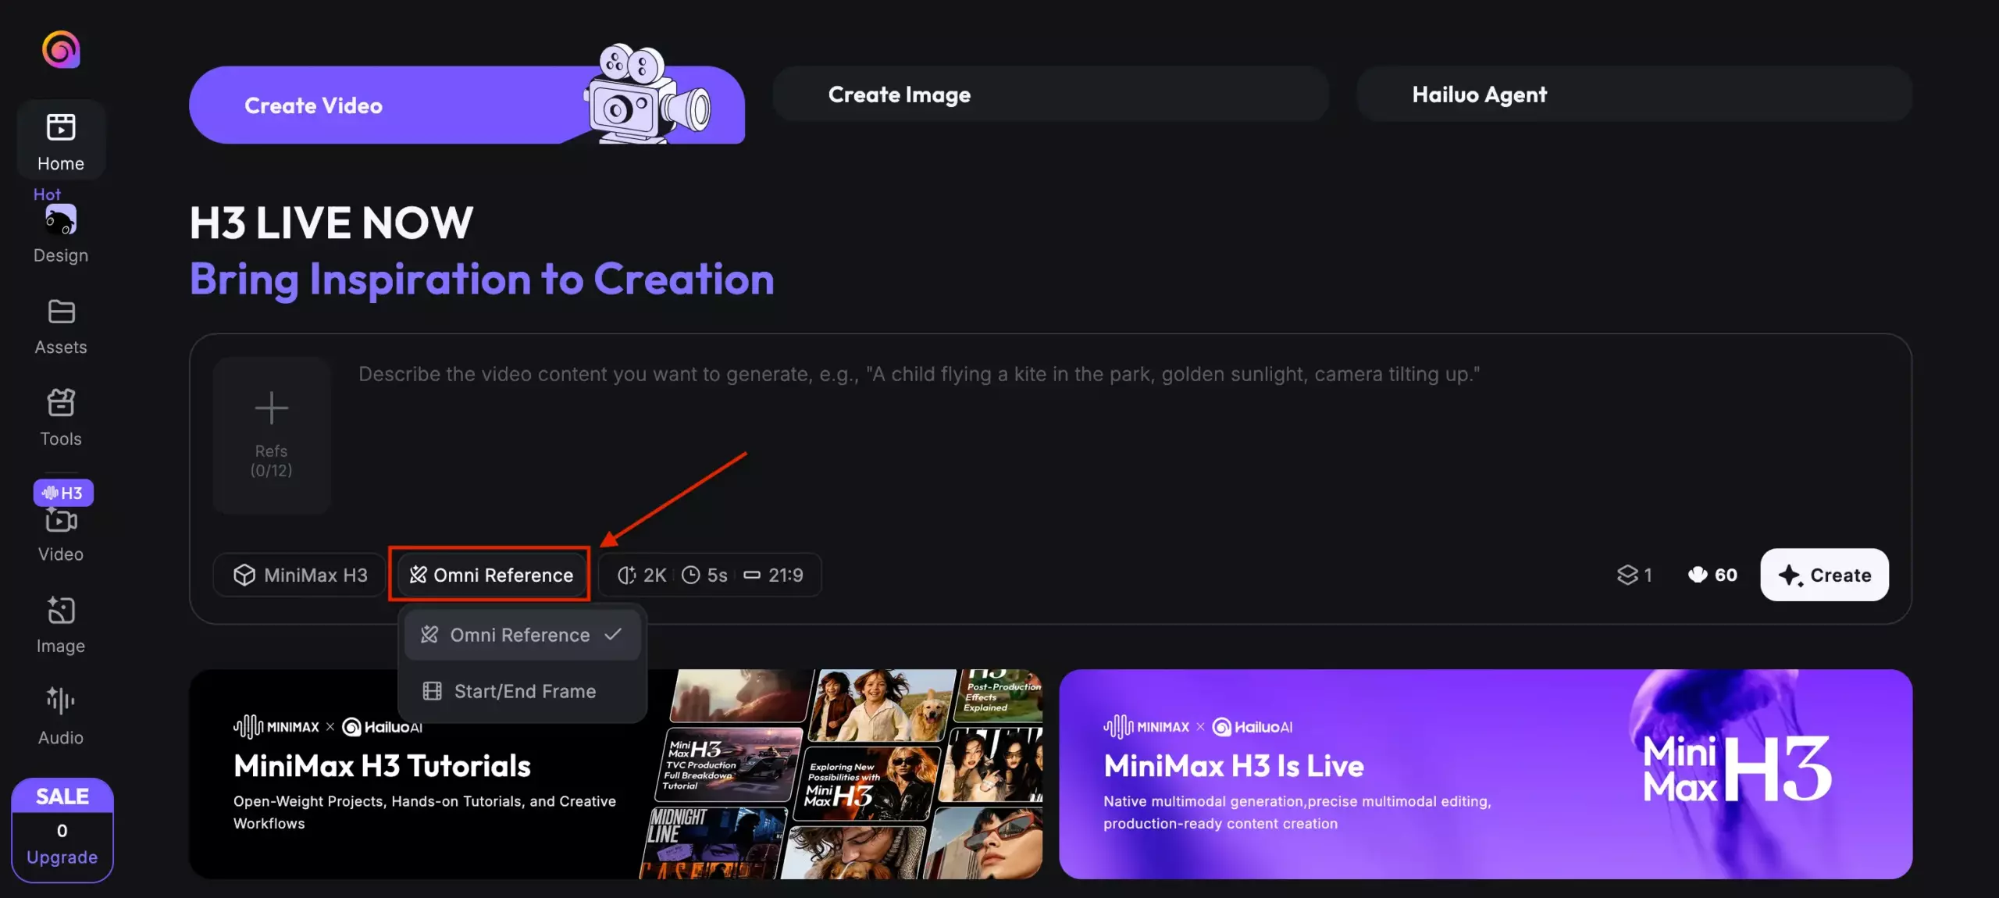Image resolution: width=1999 pixels, height=898 pixels.
Task: Click the H3 badge above Video
Action: click(63, 493)
